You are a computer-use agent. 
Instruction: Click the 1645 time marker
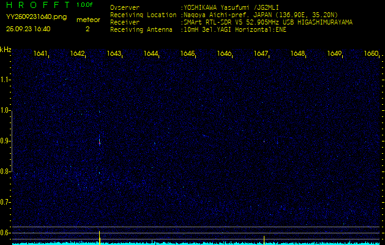(187, 54)
